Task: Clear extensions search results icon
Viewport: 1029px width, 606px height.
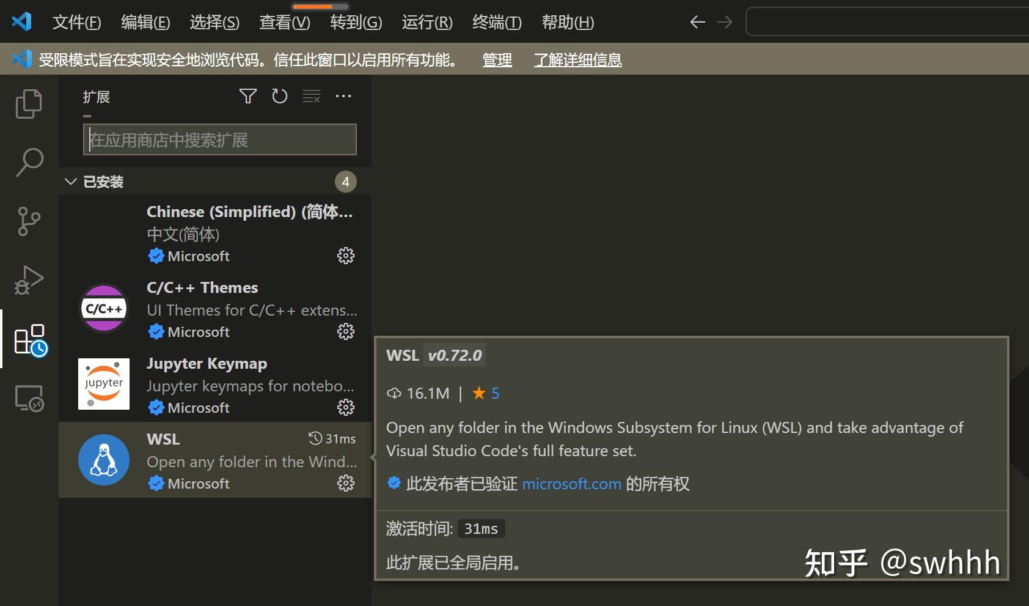Action: pos(311,96)
